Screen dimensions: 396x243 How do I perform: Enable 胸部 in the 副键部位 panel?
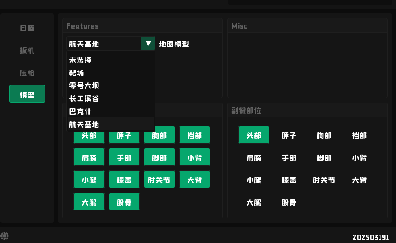324,136
